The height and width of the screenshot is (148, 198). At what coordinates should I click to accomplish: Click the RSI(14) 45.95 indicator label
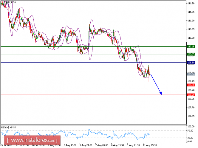pos(8,127)
